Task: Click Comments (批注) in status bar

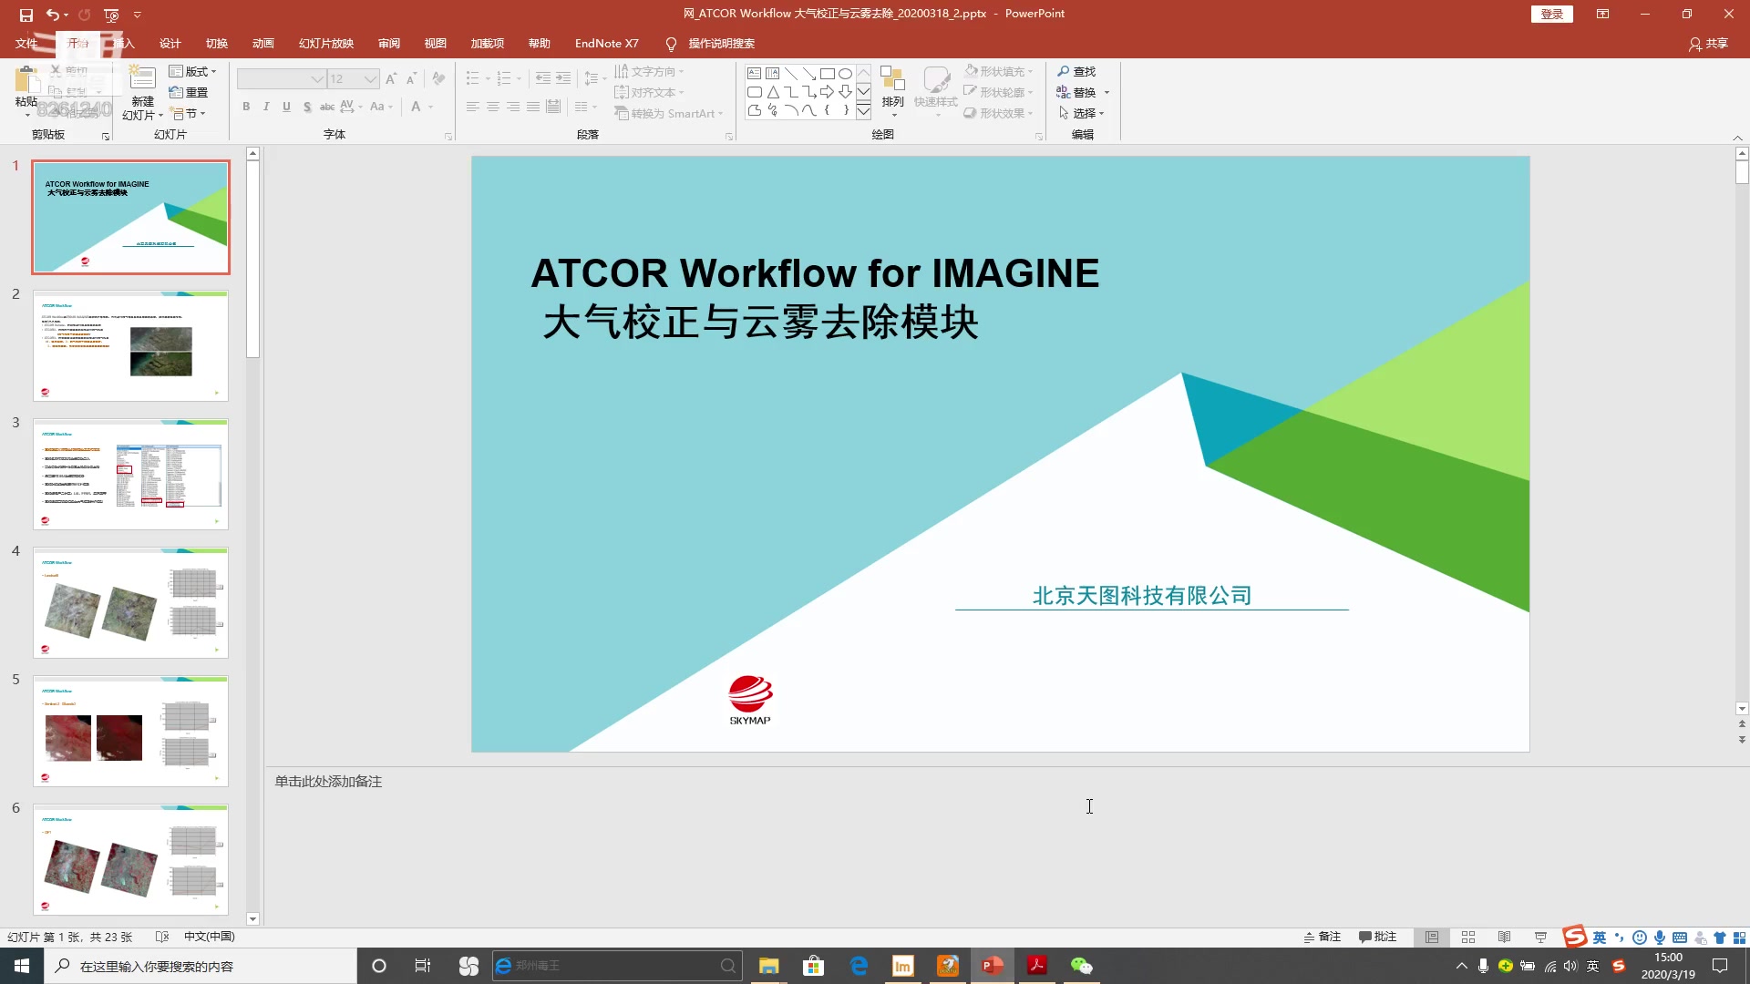Action: pyautogui.click(x=1377, y=937)
